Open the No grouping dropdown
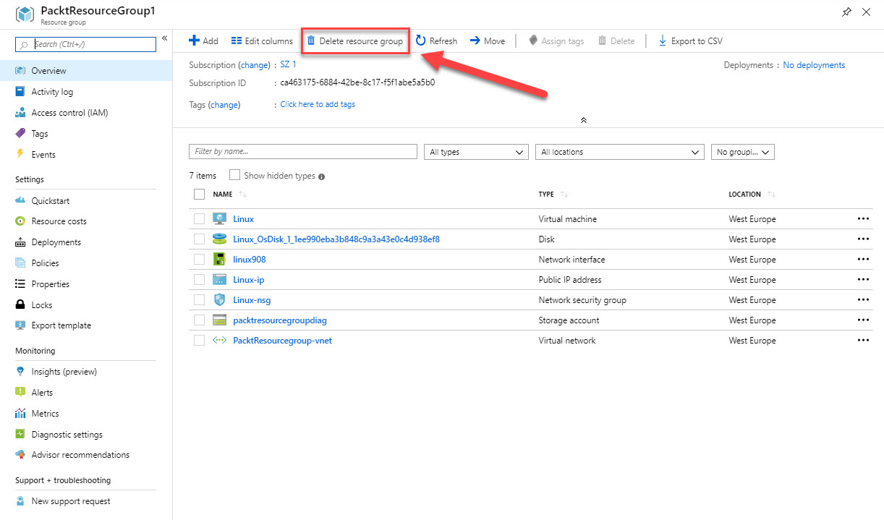Viewport: 884px width, 520px height. [x=743, y=152]
